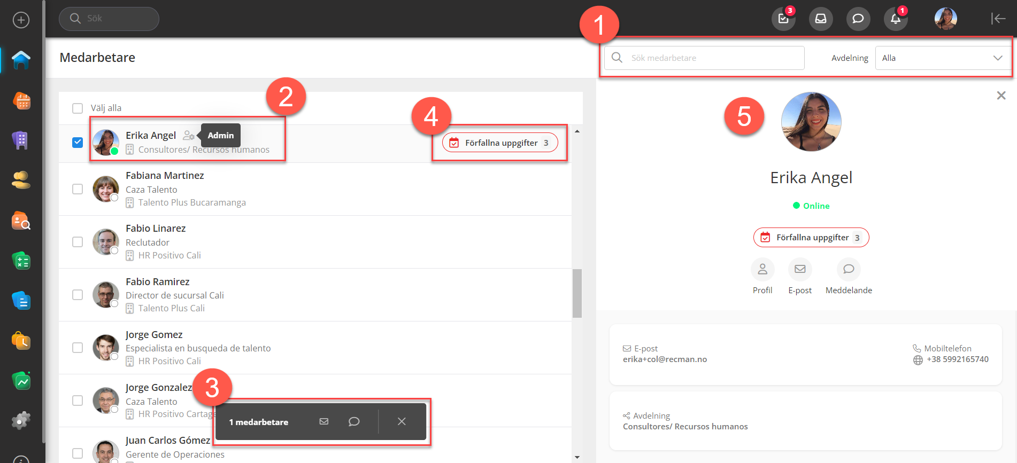The image size is (1017, 463).
Task: Open the settings gear in left sidebar
Action: [21, 421]
